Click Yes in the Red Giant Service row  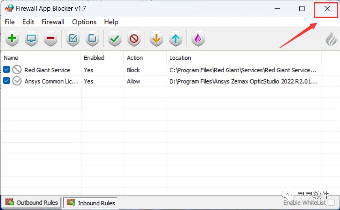(89, 70)
